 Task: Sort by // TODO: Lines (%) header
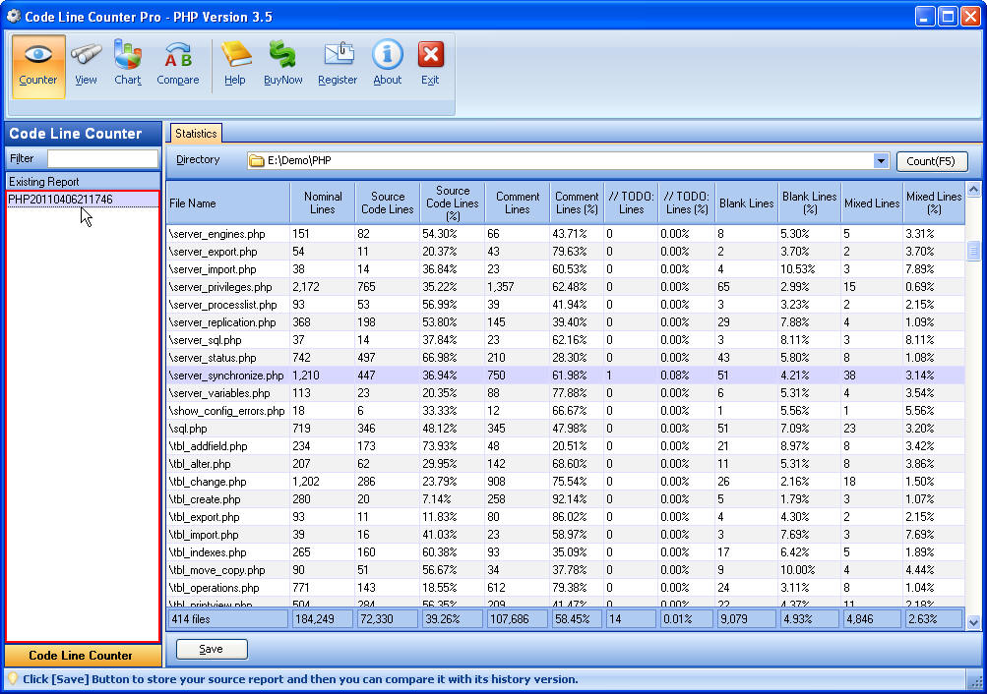coord(686,203)
